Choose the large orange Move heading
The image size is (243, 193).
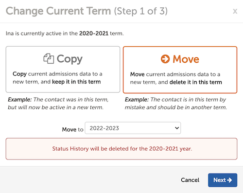click(x=186, y=59)
